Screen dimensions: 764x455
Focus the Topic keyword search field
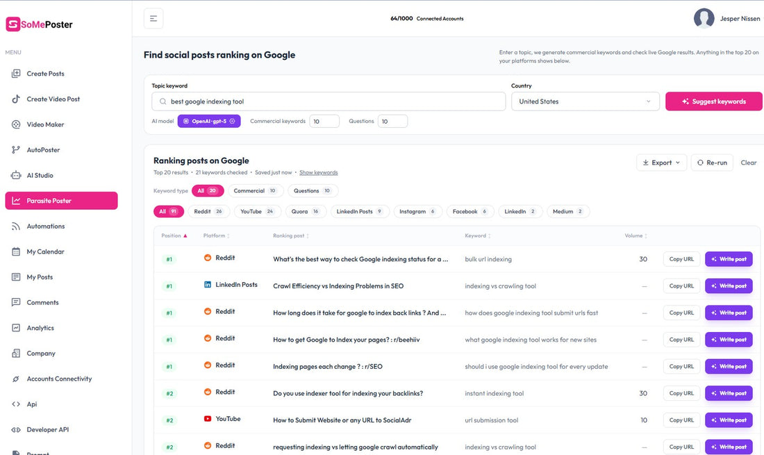329,101
